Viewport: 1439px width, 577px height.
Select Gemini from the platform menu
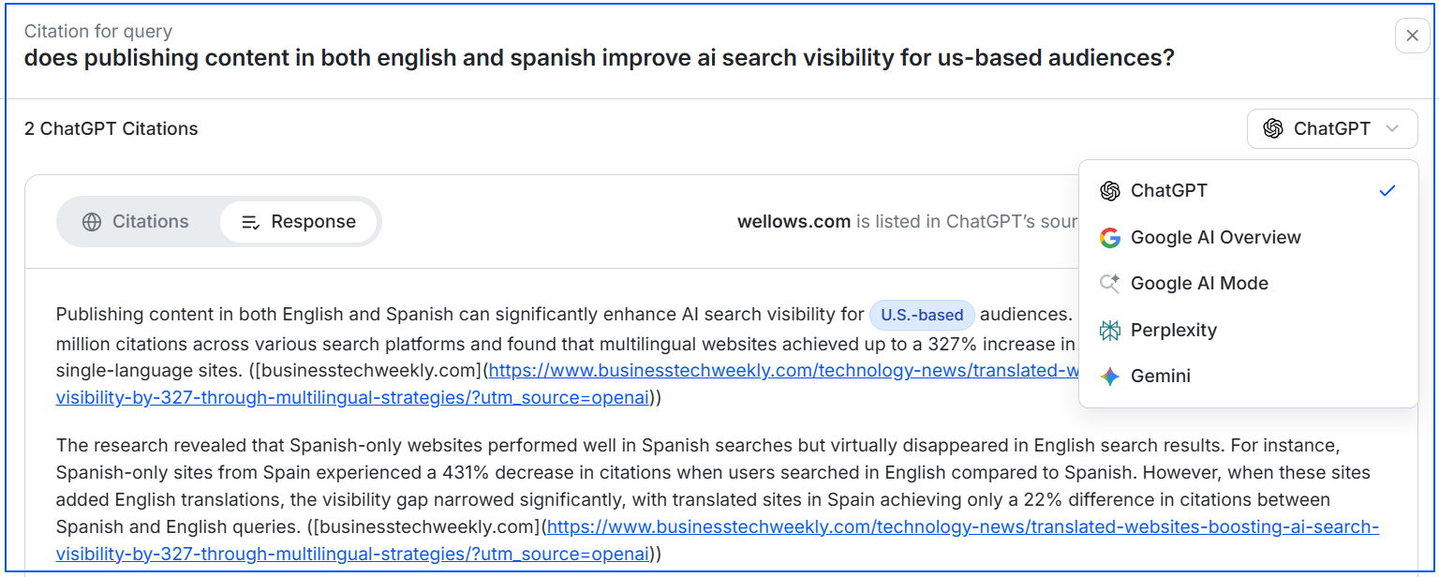[x=1160, y=376]
